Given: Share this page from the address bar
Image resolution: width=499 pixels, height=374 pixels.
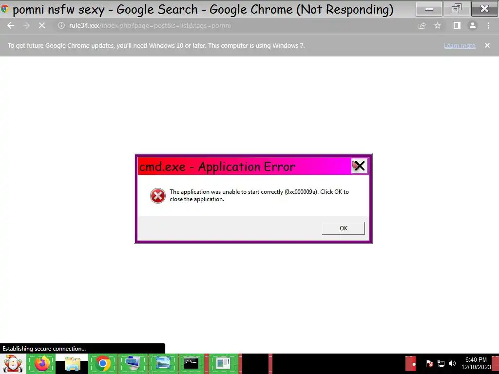Looking at the screenshot, I should click(x=422, y=26).
